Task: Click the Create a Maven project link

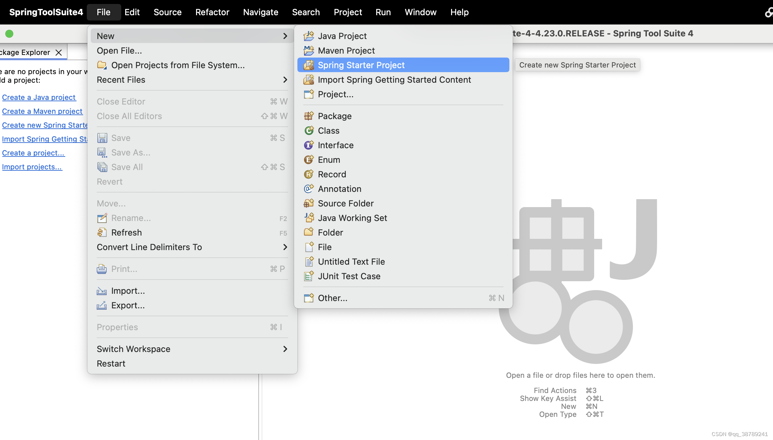Action: coord(42,111)
